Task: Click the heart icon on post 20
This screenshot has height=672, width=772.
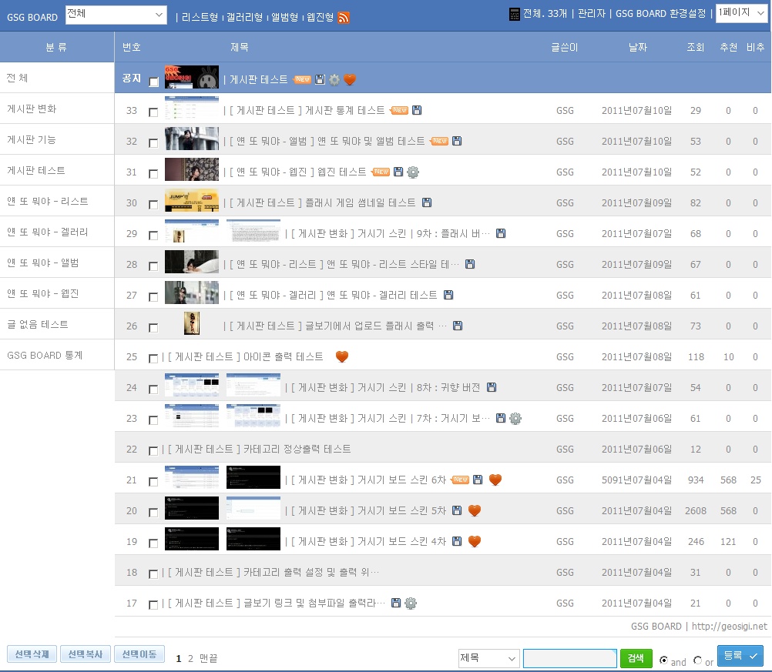Action: click(475, 510)
